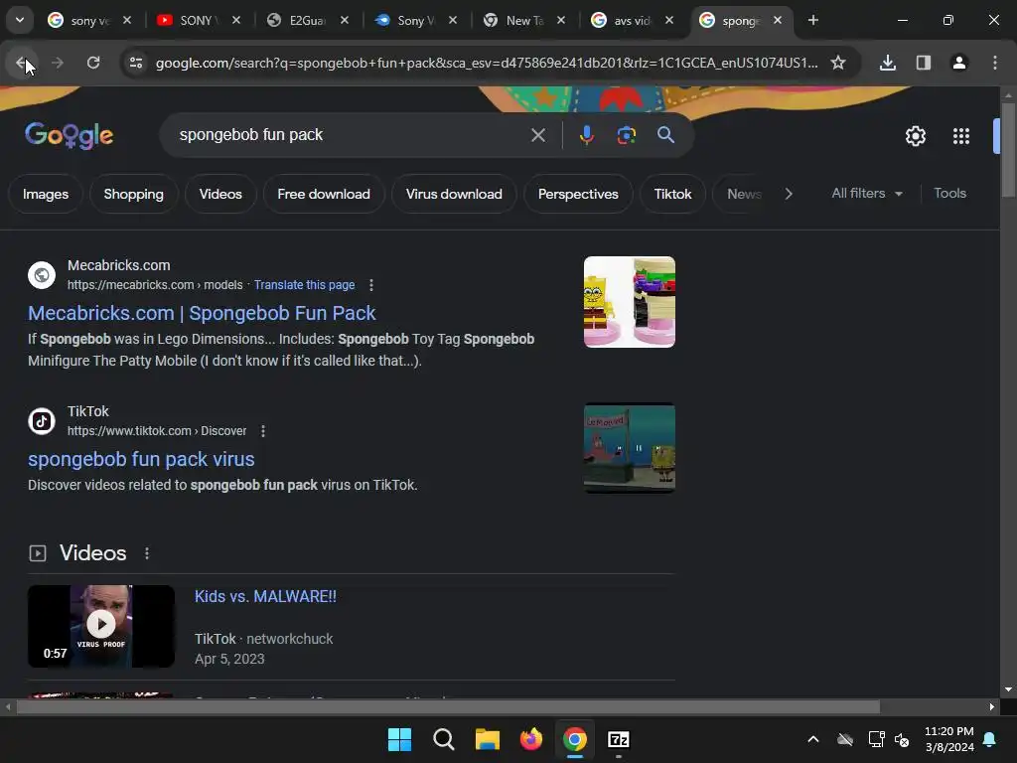Open File Explorer from taskbar
The image size is (1017, 763).
tap(487, 739)
